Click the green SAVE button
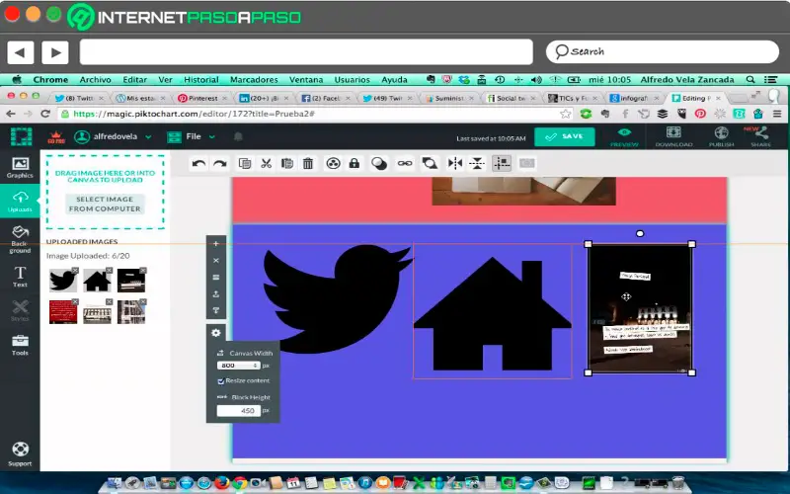This screenshot has height=494, width=790. [x=564, y=136]
